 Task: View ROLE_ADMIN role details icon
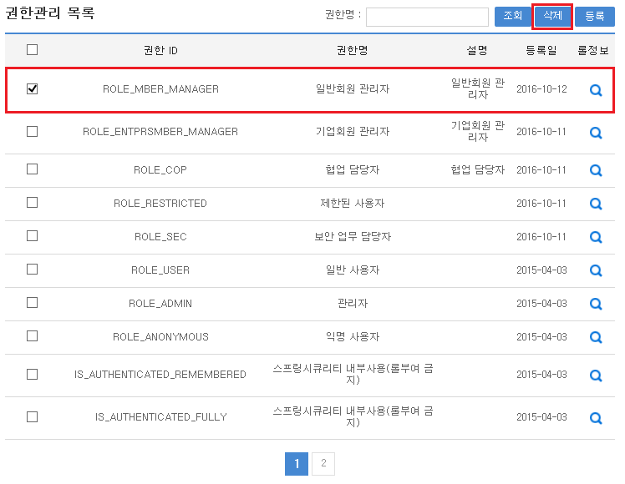pos(596,304)
